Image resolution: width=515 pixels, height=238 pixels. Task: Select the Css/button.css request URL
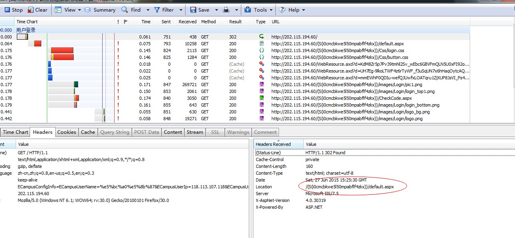(x=339, y=57)
